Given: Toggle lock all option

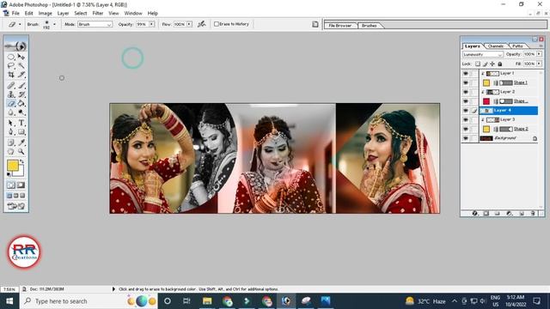Looking at the screenshot, I should [x=500, y=64].
